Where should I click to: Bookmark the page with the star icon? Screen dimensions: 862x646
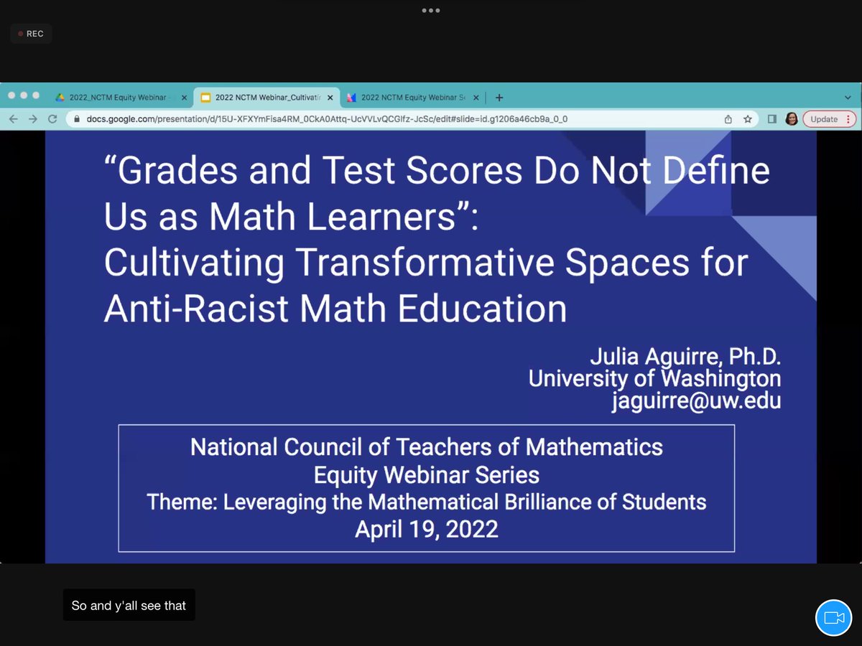click(747, 119)
